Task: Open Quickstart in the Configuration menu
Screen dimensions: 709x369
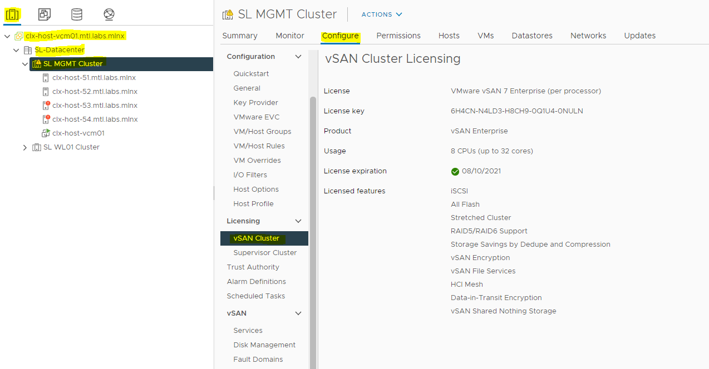Action: point(252,74)
